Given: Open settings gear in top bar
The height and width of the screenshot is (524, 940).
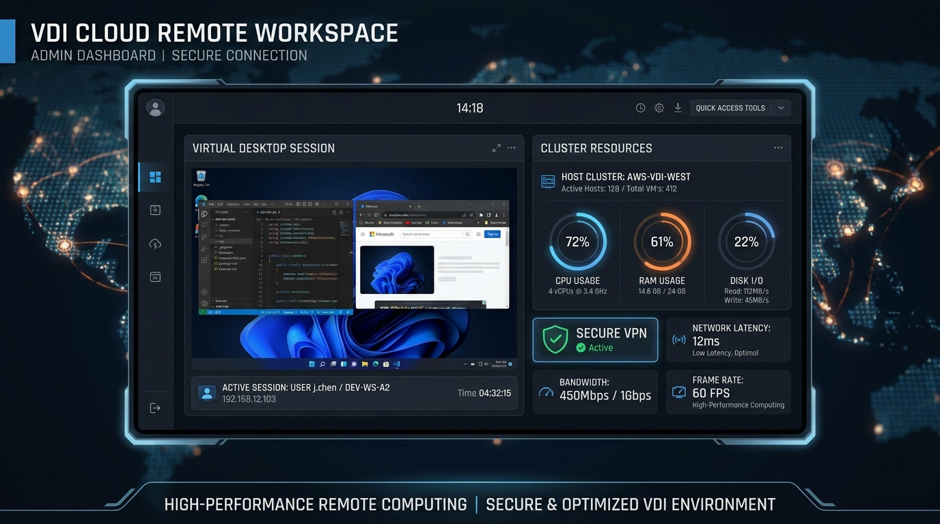Looking at the screenshot, I should tap(659, 108).
